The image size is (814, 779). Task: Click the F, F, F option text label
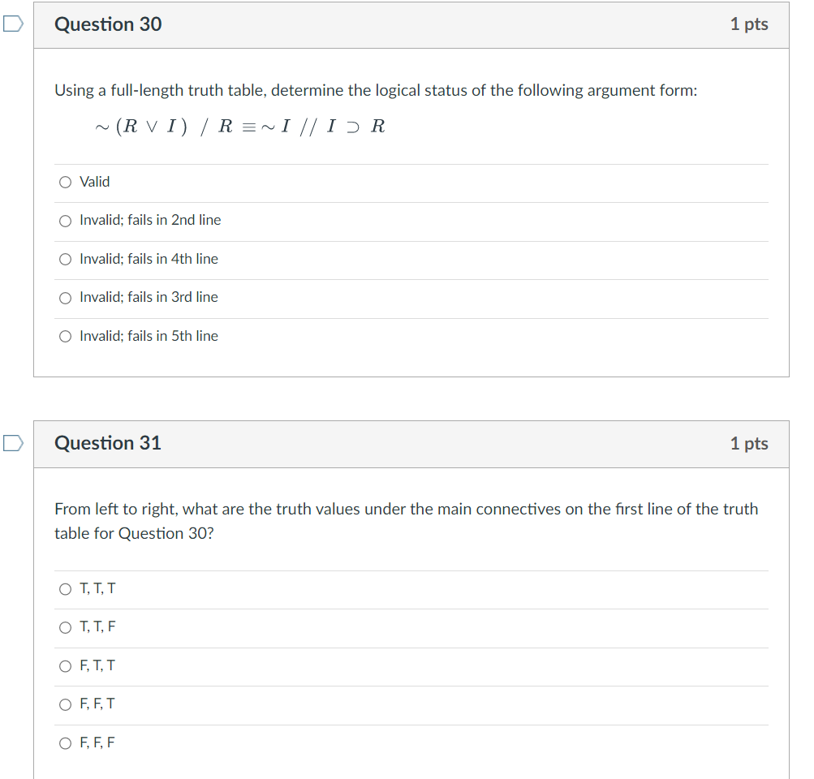(97, 742)
